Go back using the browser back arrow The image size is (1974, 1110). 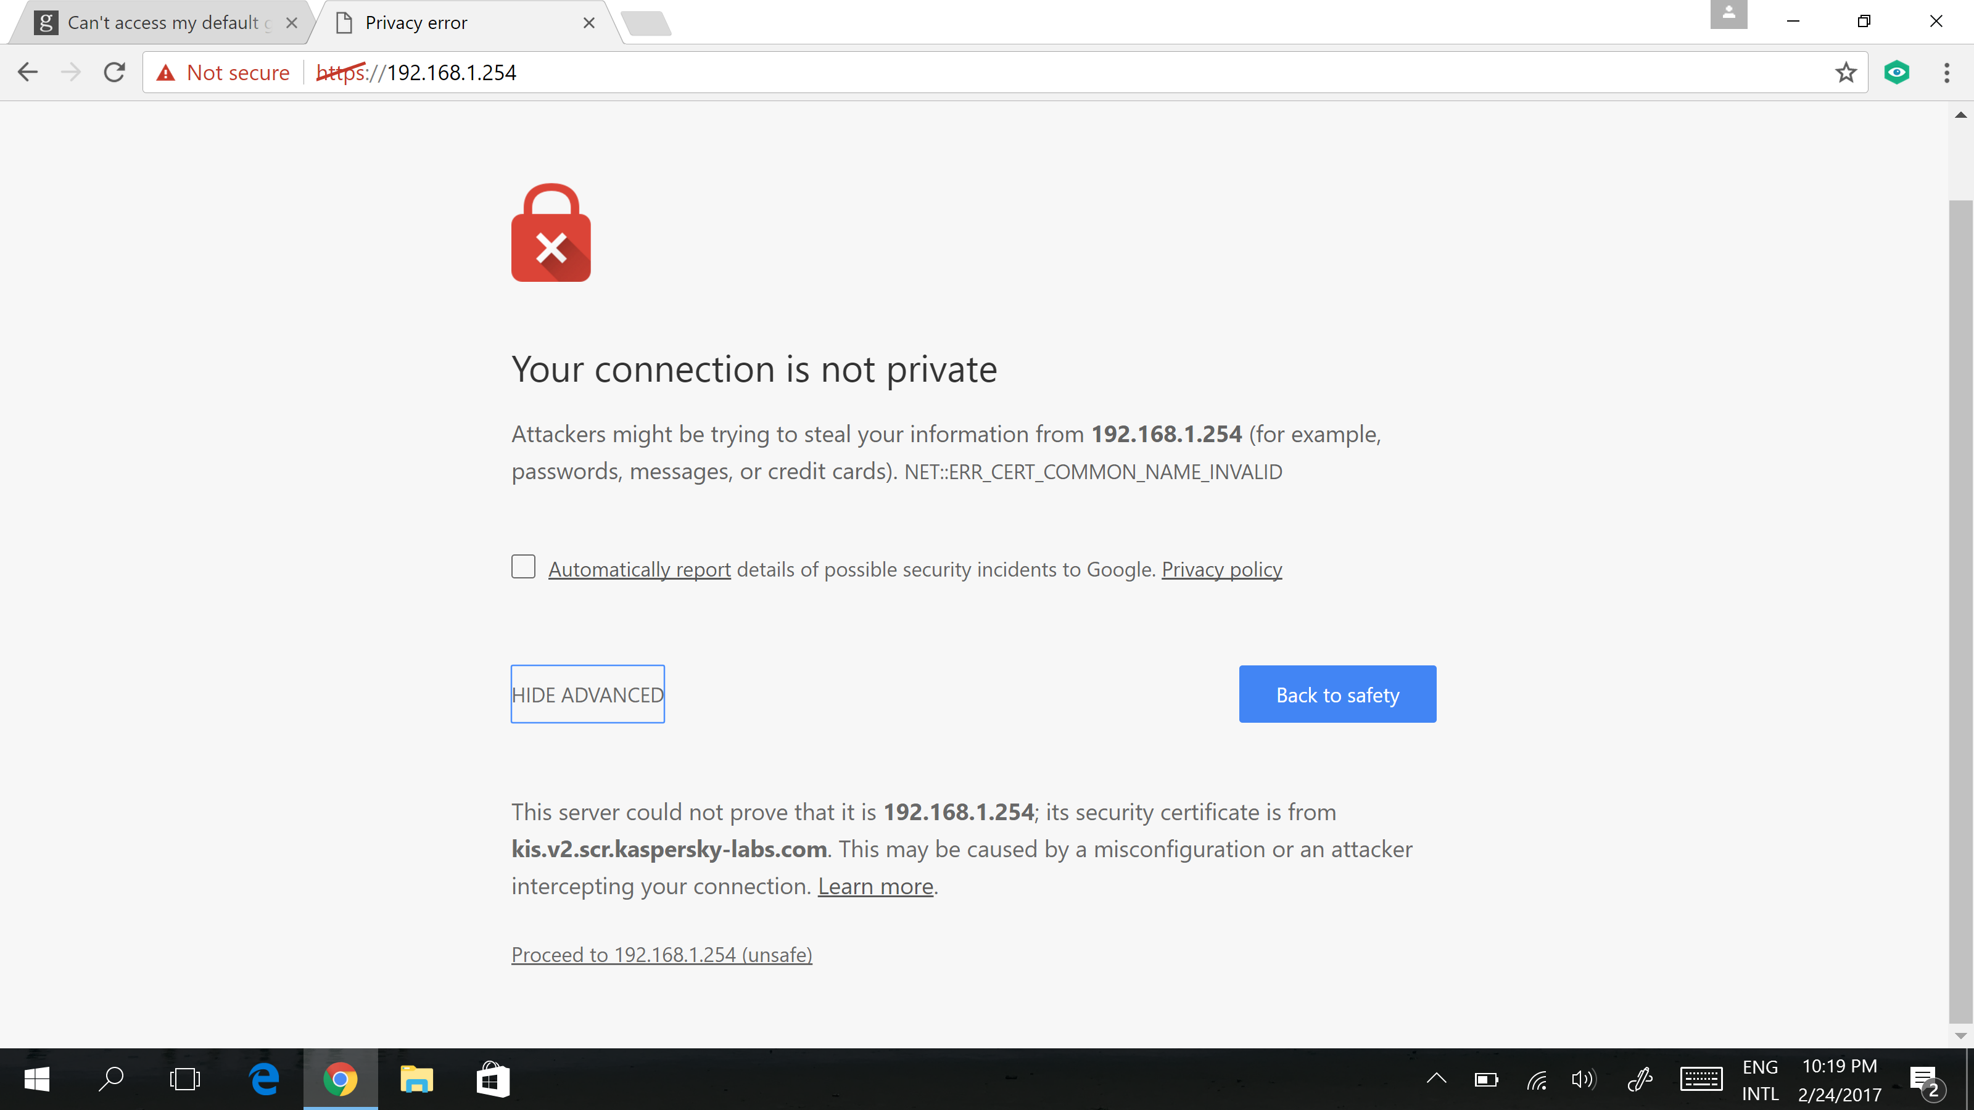tap(28, 72)
